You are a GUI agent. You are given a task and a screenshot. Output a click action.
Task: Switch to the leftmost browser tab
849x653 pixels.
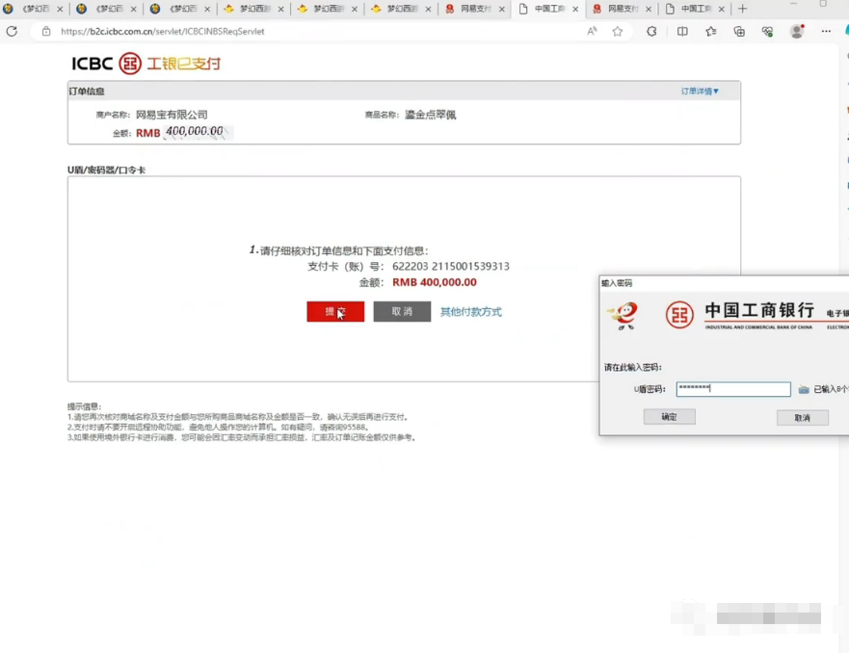(35, 9)
